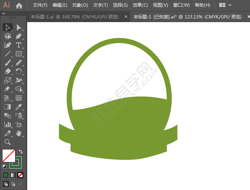The height and width of the screenshot is (190, 250).
Task: Reset to default fill and stroke
Action: point(4,166)
